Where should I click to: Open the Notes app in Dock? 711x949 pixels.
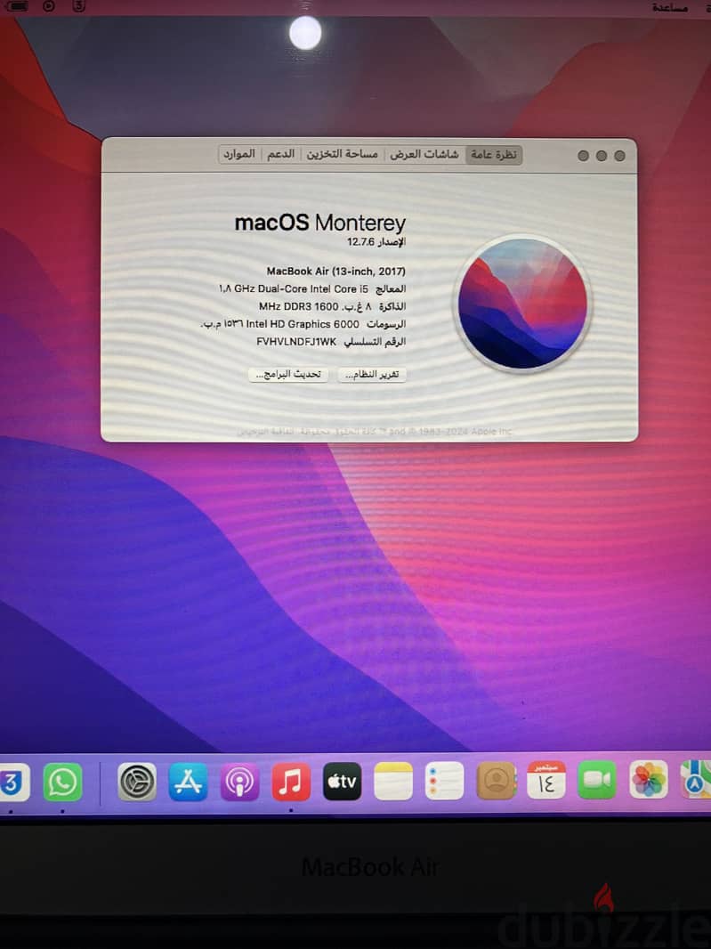(393, 782)
